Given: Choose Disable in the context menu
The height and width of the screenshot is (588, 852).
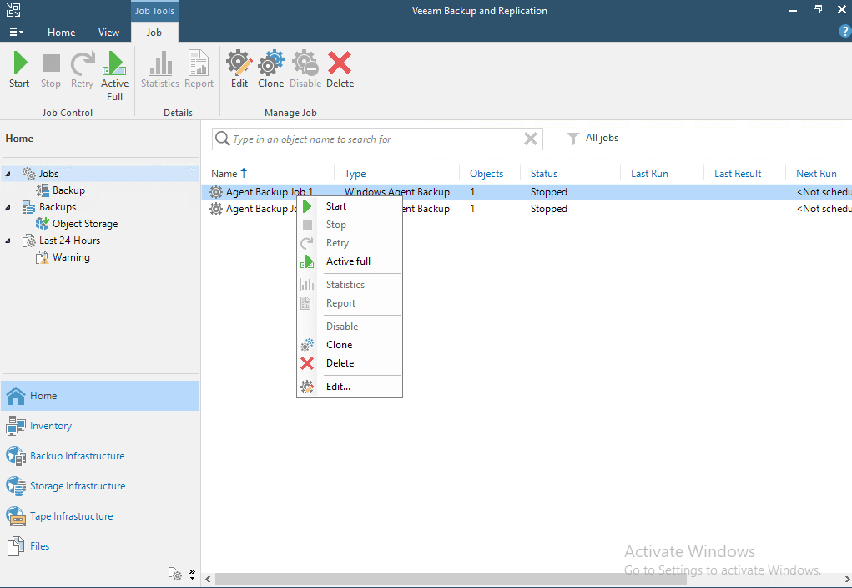Looking at the screenshot, I should point(350,327).
